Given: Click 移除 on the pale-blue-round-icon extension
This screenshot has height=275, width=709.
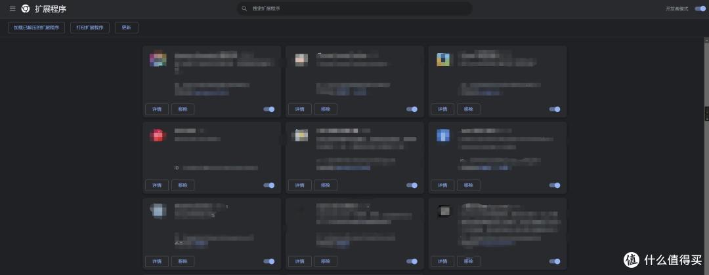Looking at the screenshot, I should pos(183,261).
